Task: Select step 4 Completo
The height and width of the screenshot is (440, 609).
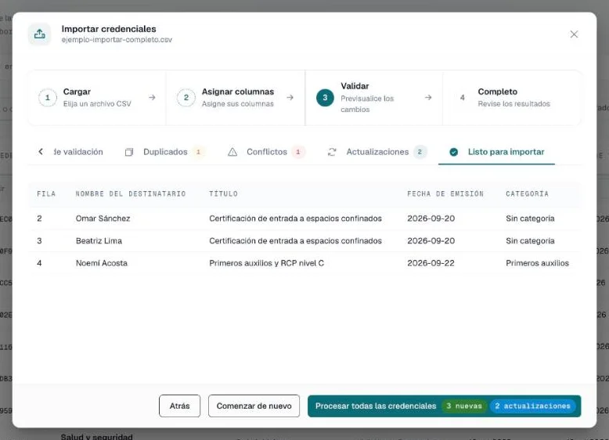Action: (x=512, y=98)
